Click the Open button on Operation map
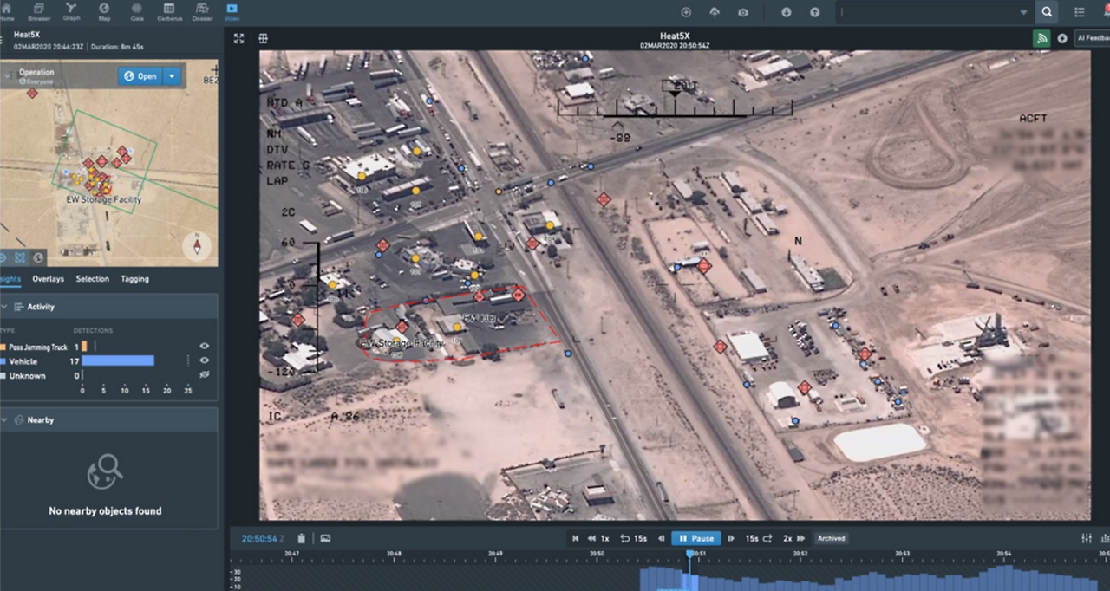The width and height of the screenshot is (1110, 591). [140, 76]
